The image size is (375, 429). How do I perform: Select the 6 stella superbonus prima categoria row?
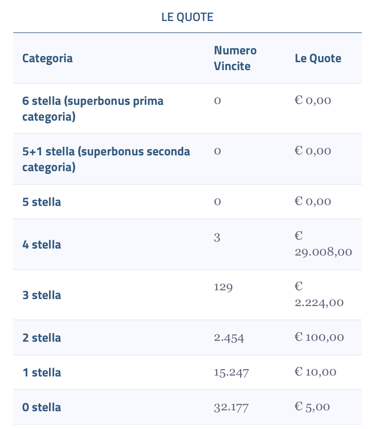pos(187,109)
